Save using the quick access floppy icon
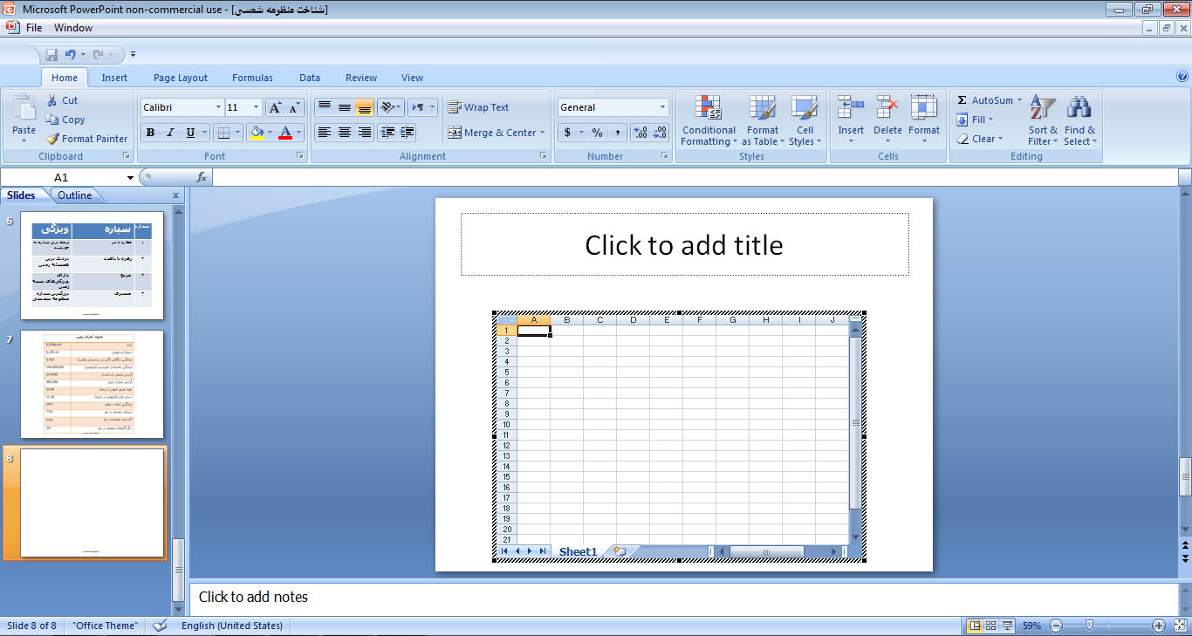This screenshot has width=1192, height=636. [x=51, y=54]
